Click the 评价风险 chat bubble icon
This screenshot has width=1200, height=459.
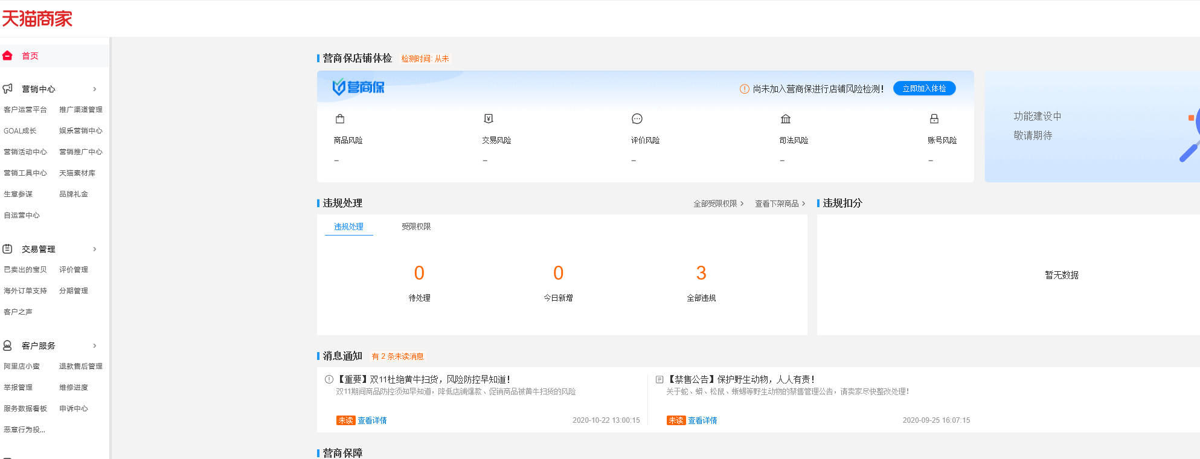point(637,118)
